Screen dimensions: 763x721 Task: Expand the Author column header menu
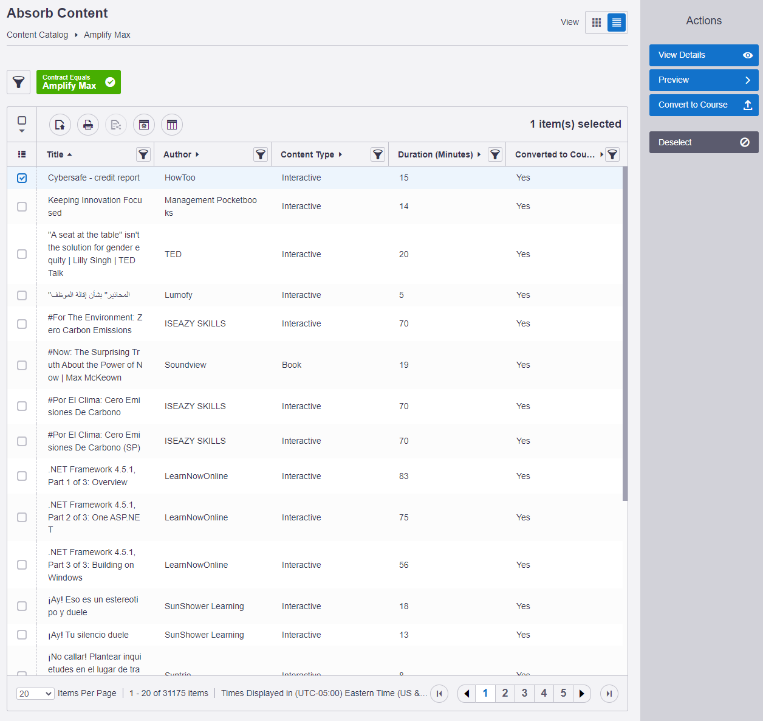pos(181,154)
